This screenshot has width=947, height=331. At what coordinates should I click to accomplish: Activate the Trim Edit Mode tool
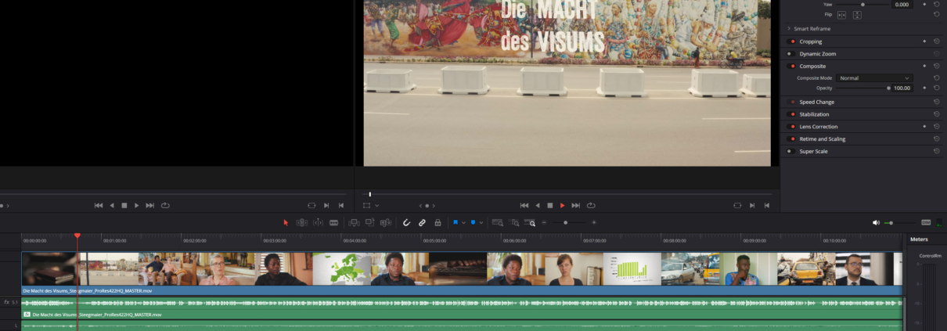click(x=302, y=223)
